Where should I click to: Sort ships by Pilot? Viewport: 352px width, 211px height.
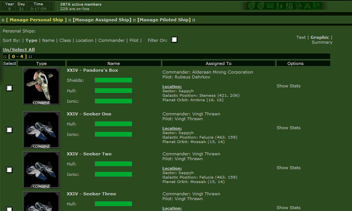pyautogui.click(x=134, y=40)
